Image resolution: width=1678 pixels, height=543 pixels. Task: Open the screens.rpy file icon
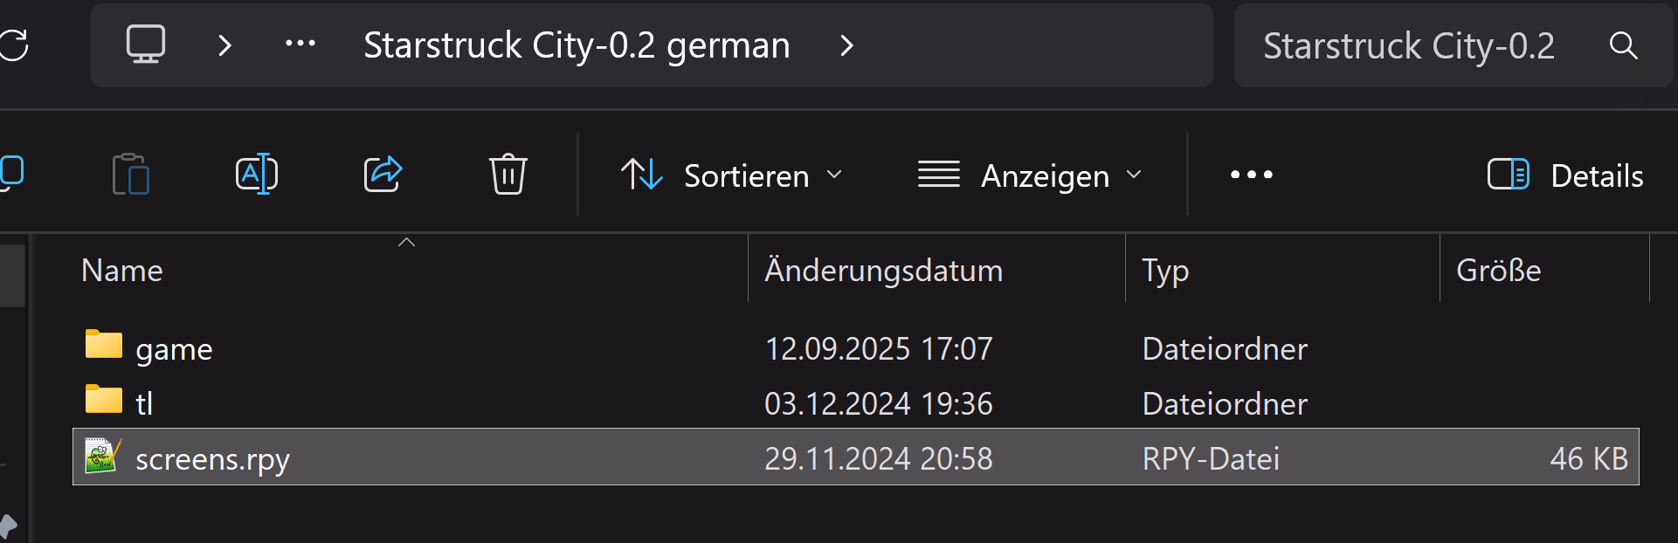click(x=102, y=457)
